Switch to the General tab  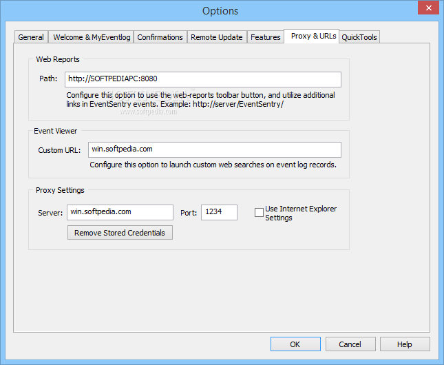(31, 37)
